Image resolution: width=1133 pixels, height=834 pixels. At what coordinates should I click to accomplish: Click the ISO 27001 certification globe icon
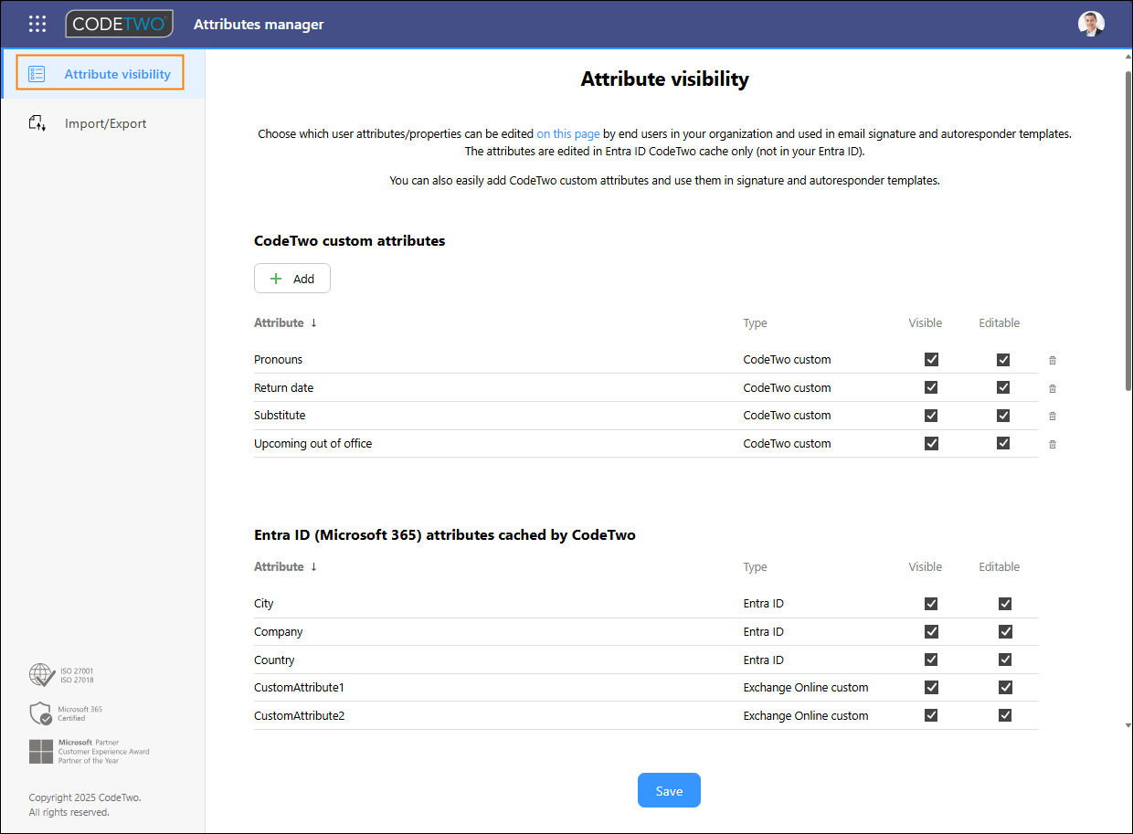tap(42, 675)
